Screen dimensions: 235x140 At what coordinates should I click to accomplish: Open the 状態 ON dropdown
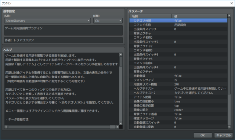point(108,21)
